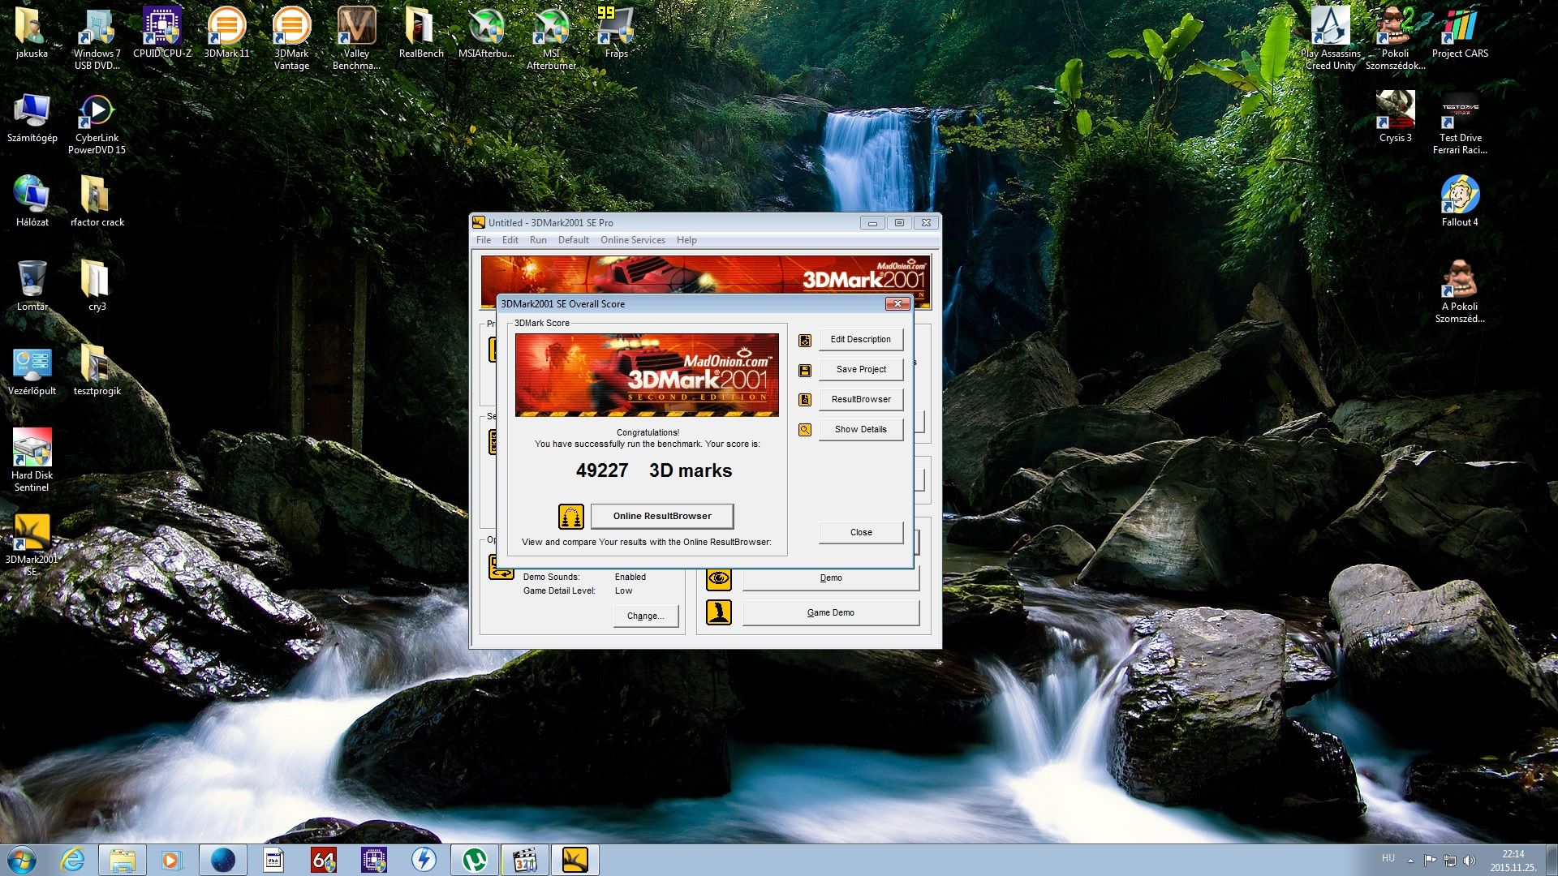Open Valley Benchmark desktop shortcut
This screenshot has height=876, width=1558.
tap(356, 39)
